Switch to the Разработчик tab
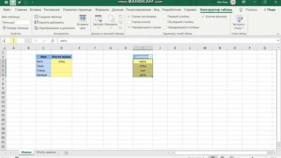281x158 pixels. (172, 10)
